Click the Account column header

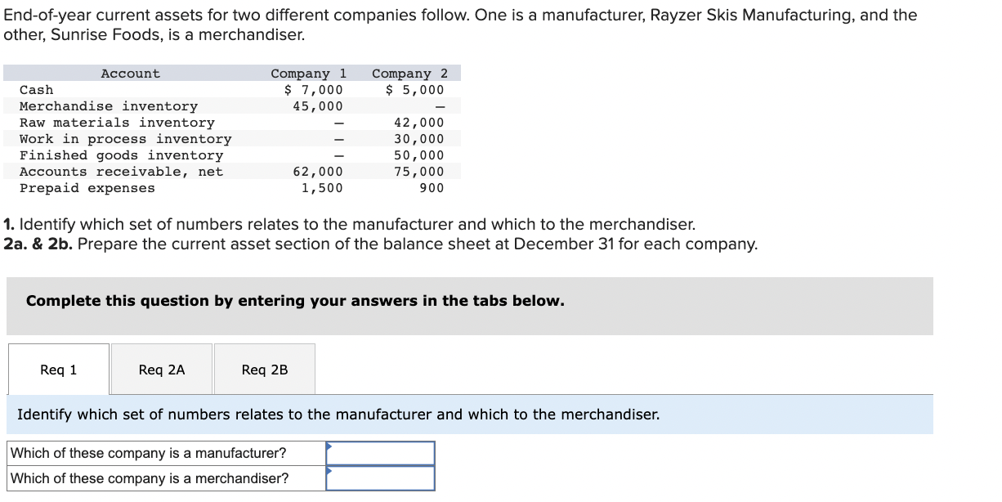pos(130,73)
